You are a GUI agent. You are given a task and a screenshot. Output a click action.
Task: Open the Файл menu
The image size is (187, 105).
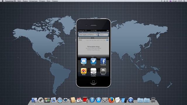pyautogui.click(x=19, y=1)
